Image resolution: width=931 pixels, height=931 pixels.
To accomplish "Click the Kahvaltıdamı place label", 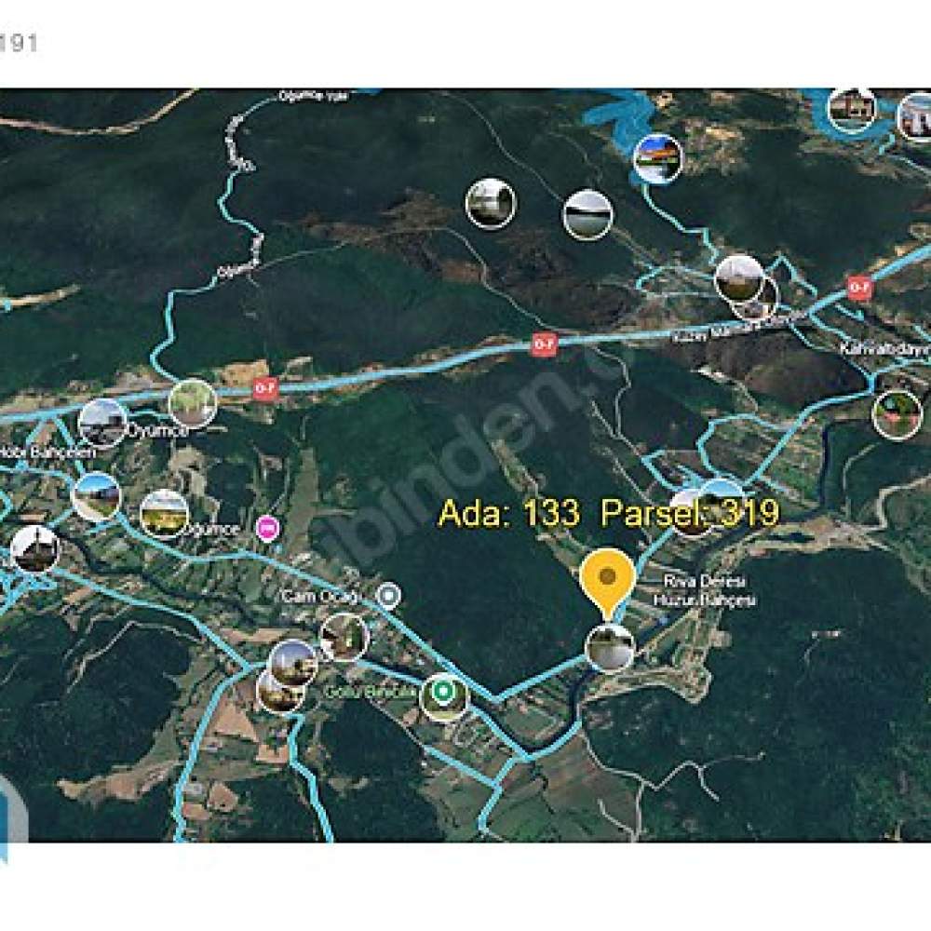I will 884,349.
